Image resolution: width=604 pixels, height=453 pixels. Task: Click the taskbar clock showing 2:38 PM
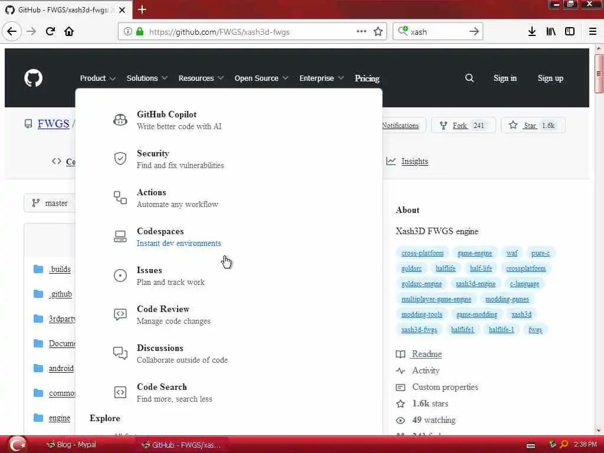point(585,445)
